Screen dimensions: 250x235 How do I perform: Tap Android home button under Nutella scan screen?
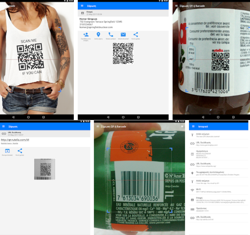click(218, 117)
